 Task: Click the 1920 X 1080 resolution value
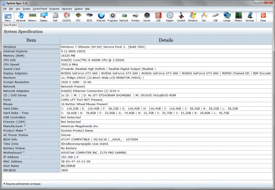[166, 82]
